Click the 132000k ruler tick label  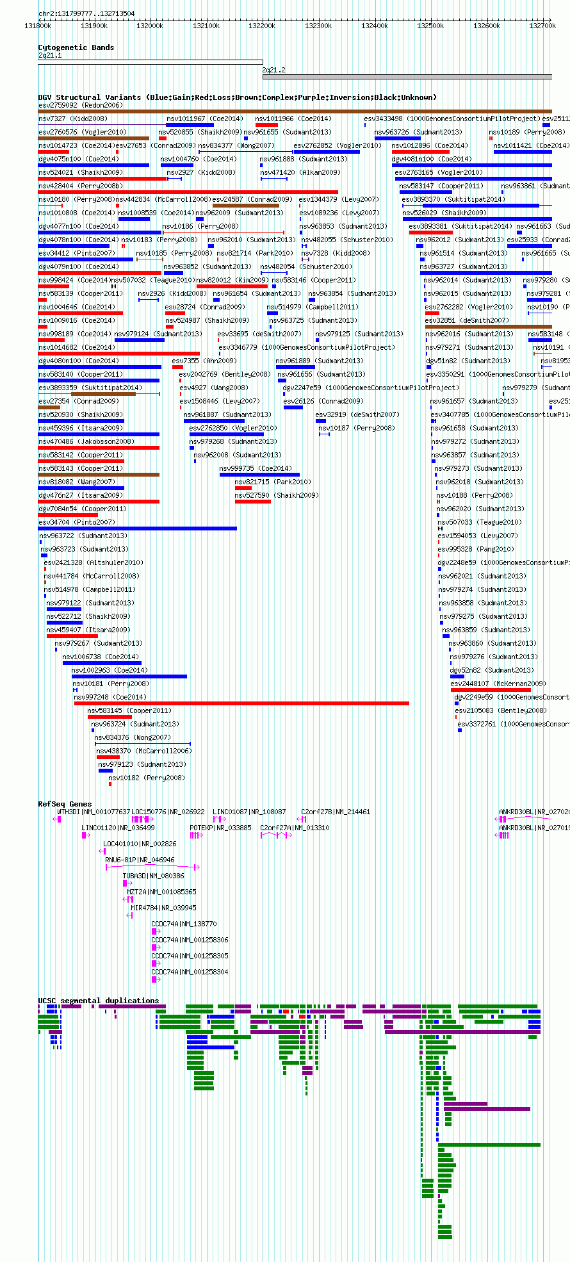coord(150,26)
